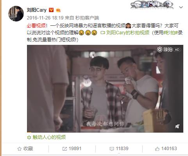Screen dimensions: 188x156
Task: Open comments showing 11839
Action: [x=119, y=149]
